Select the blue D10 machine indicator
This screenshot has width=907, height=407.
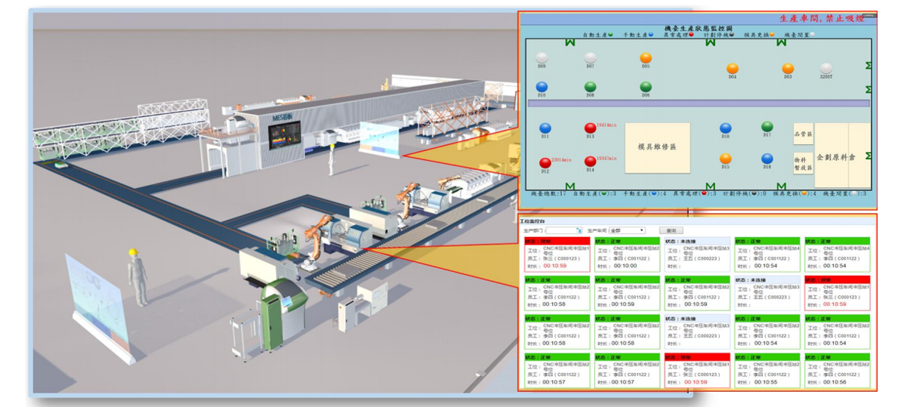(541, 87)
